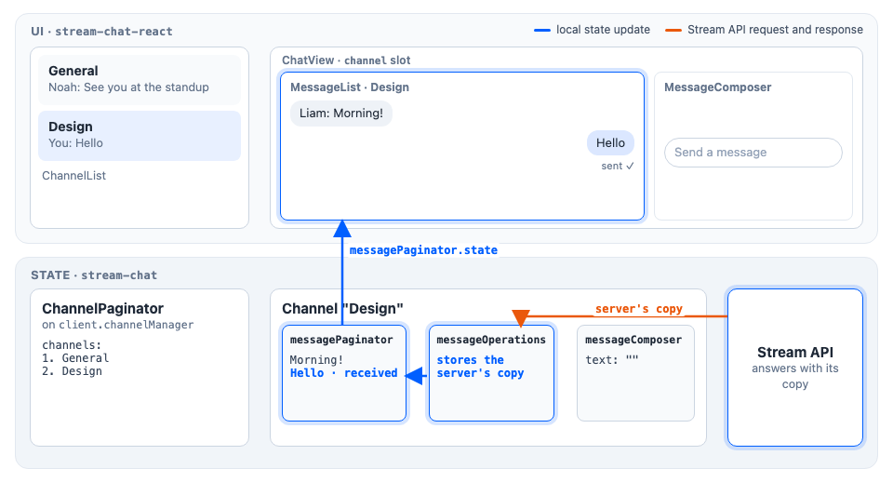Click the 'ChatView · channel slot' label
Screen dimensions: 893x482
tap(346, 60)
